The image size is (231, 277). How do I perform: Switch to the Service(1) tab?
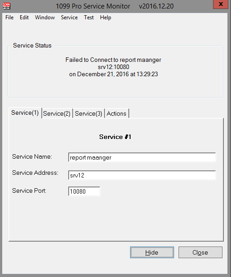[25, 113]
